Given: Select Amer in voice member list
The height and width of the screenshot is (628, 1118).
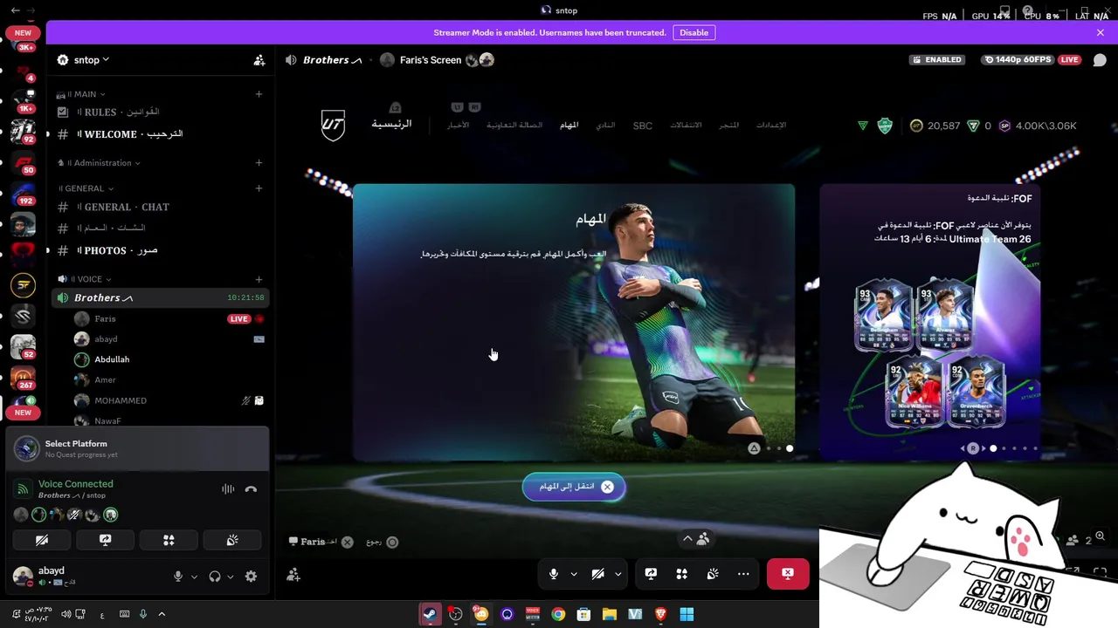Looking at the screenshot, I should pyautogui.click(x=169, y=380).
